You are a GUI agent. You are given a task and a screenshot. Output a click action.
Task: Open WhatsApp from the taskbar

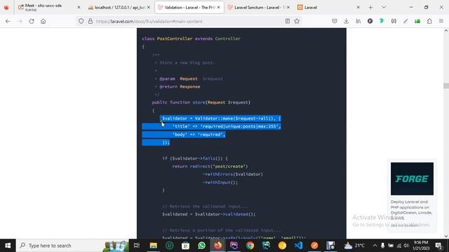pos(201,246)
